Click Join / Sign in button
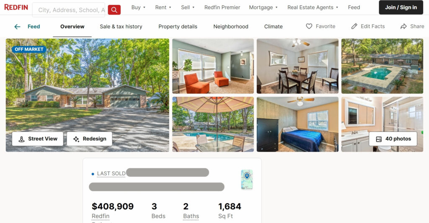429x223 pixels. 401,8
